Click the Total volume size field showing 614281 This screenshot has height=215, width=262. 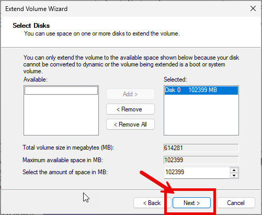point(201,148)
